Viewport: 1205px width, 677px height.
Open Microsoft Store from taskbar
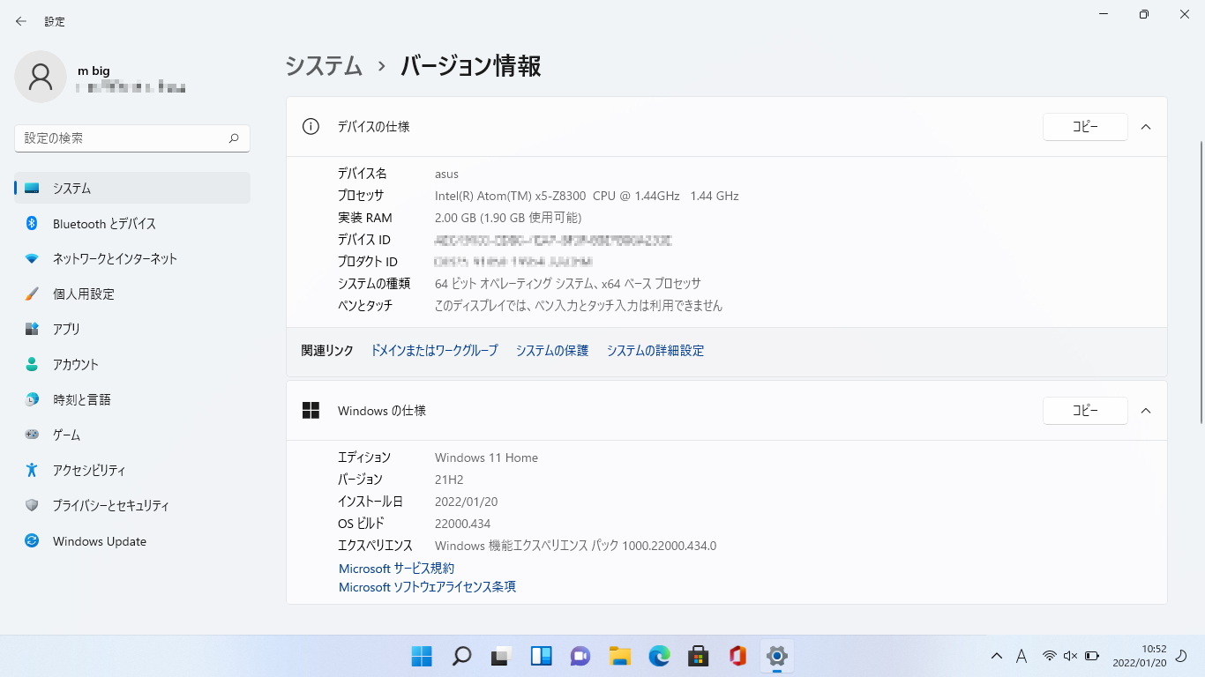click(699, 656)
